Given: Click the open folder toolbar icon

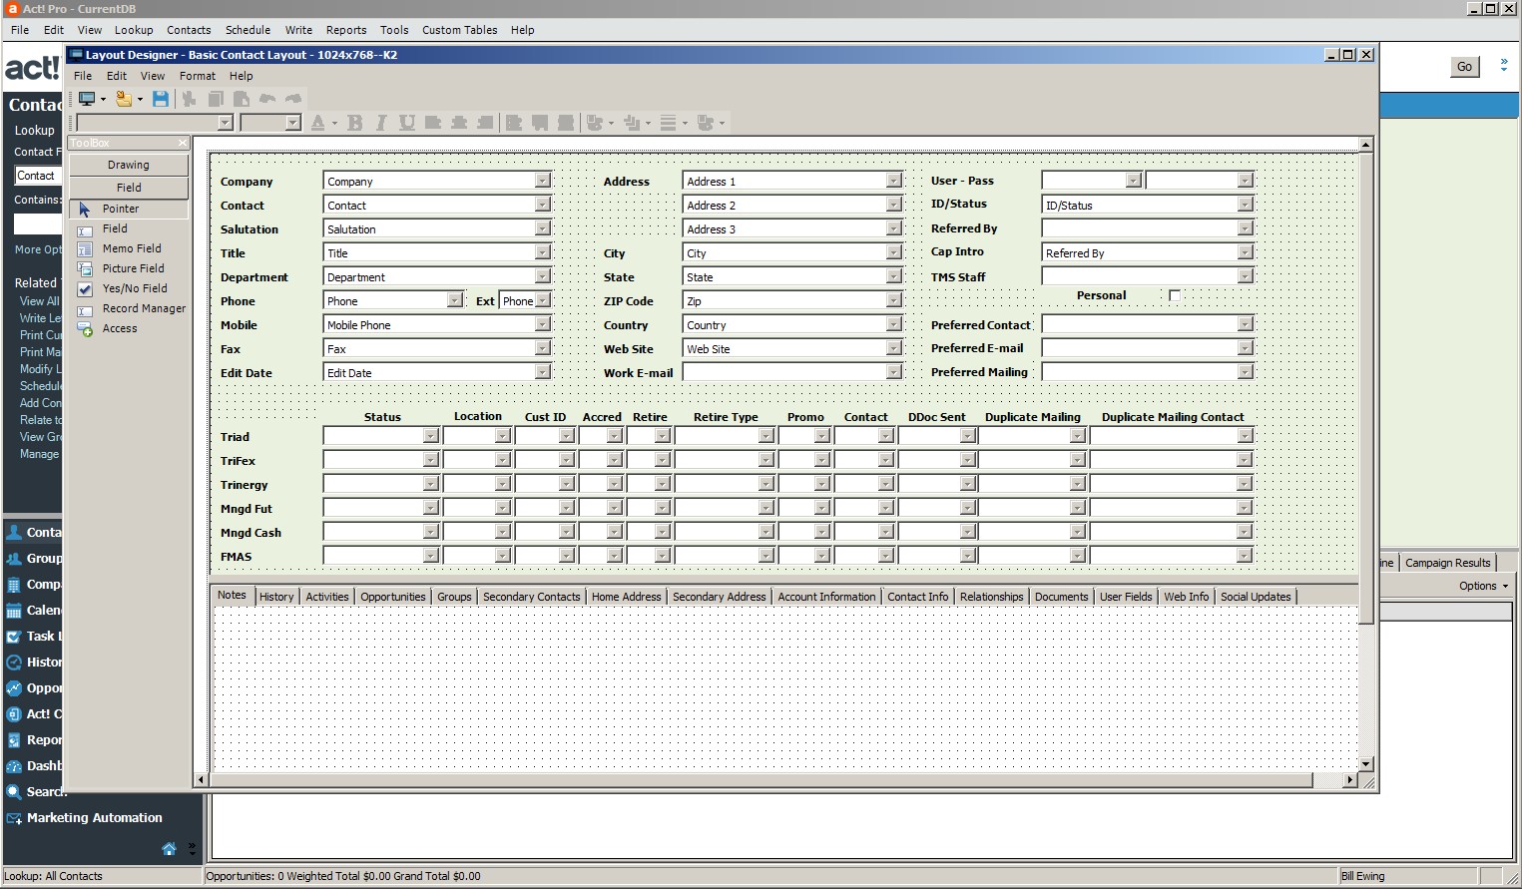Looking at the screenshot, I should click(124, 99).
